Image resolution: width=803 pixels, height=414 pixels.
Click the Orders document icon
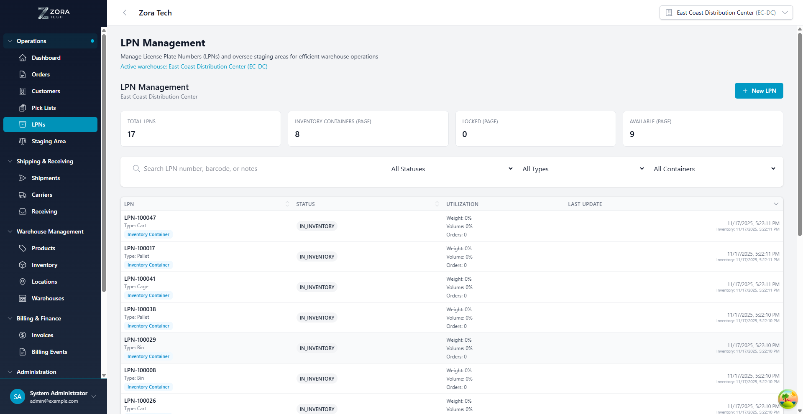pos(23,74)
